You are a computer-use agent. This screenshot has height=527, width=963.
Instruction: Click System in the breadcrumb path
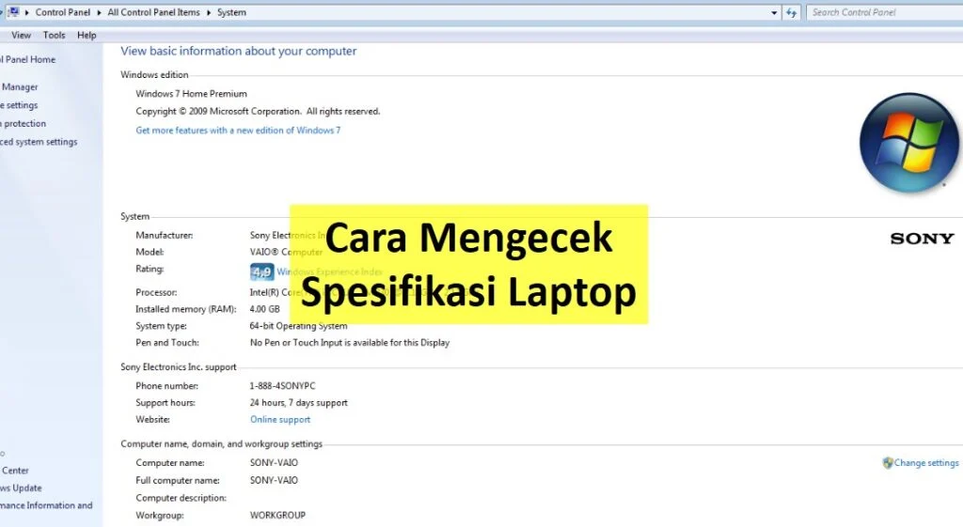tap(231, 12)
